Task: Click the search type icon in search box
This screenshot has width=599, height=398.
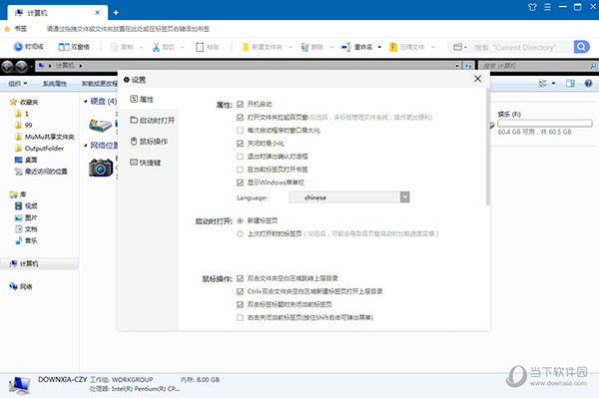Action: 460,47
